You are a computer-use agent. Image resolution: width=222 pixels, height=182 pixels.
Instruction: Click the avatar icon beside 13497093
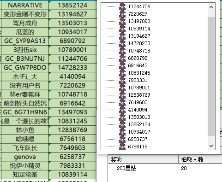tap(122, 21)
